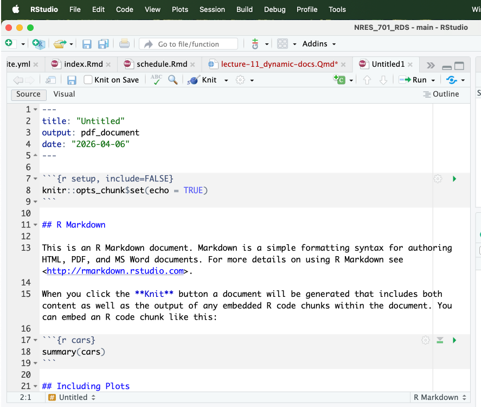Run the cars chunk with play icon
The image size is (481, 407).
point(454,340)
